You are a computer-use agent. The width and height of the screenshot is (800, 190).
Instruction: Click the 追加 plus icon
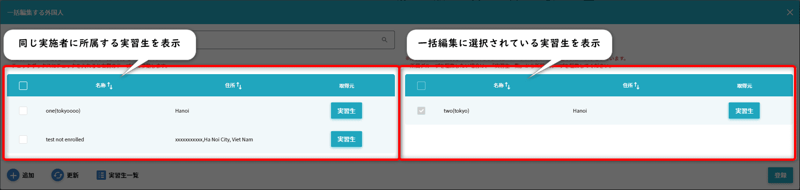coord(13,175)
